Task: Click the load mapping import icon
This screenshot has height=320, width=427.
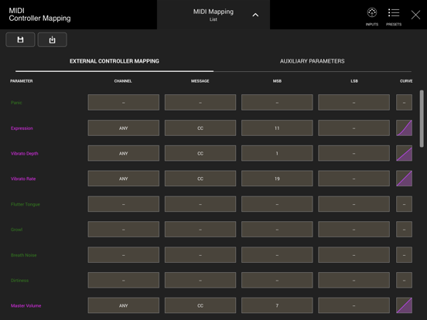Action: coord(52,39)
